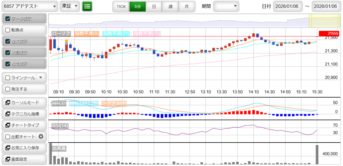343x166 pixels.
Task: Open the 期間 period dropdown
Action: pos(226,6)
